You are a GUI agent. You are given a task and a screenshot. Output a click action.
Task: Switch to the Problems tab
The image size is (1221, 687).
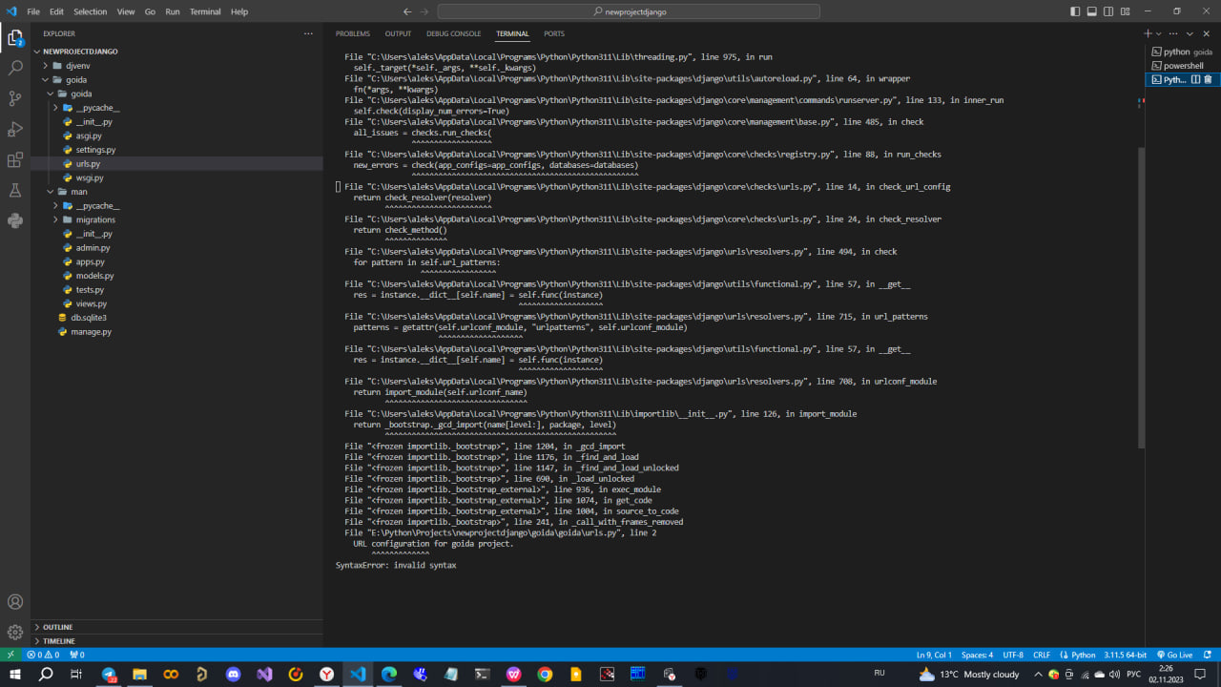pyautogui.click(x=353, y=33)
